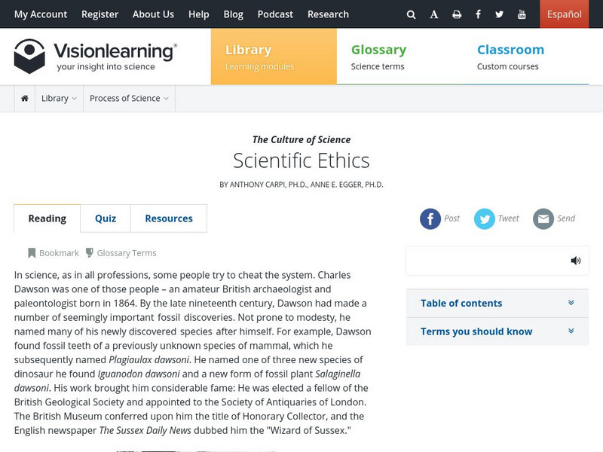Go to home via house icon
Screen dimensions: 603x452
pyautogui.click(x=25, y=98)
